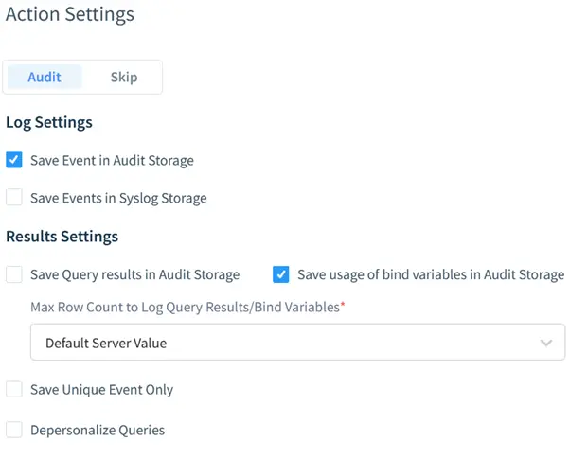Click the blue checkmark beside Save usage of bind variables
Viewport: 570px width, 476px height.
pos(281,274)
